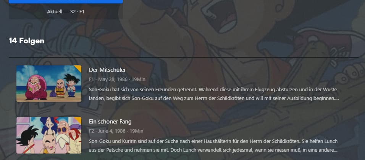Click the F2 episode number label
365x160 pixels.
point(92,131)
